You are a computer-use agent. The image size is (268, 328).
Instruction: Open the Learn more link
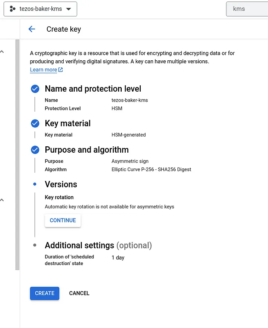(44, 70)
